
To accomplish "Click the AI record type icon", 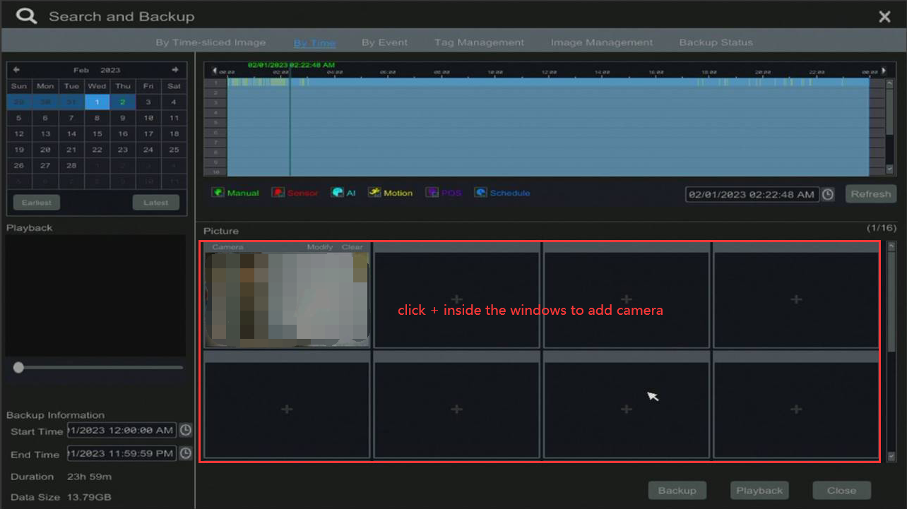I will (x=338, y=193).
